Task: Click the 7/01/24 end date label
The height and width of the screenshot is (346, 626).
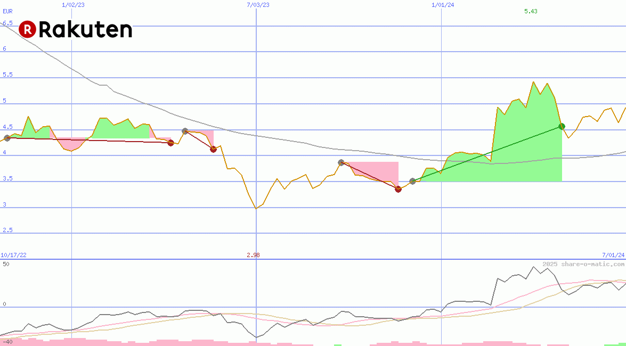Action: [x=613, y=255]
